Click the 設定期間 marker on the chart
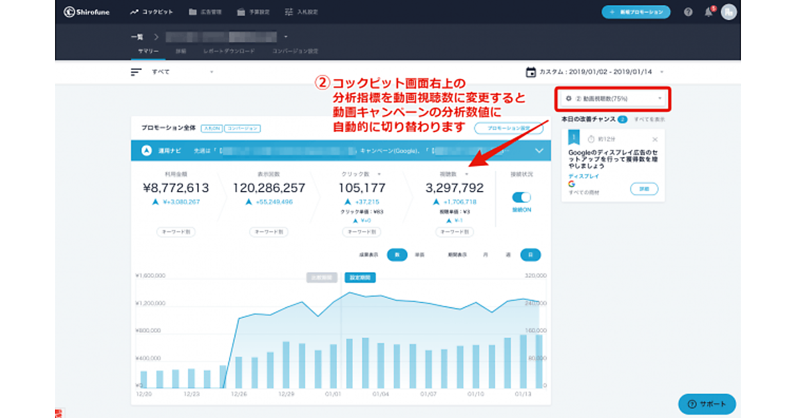 point(360,277)
